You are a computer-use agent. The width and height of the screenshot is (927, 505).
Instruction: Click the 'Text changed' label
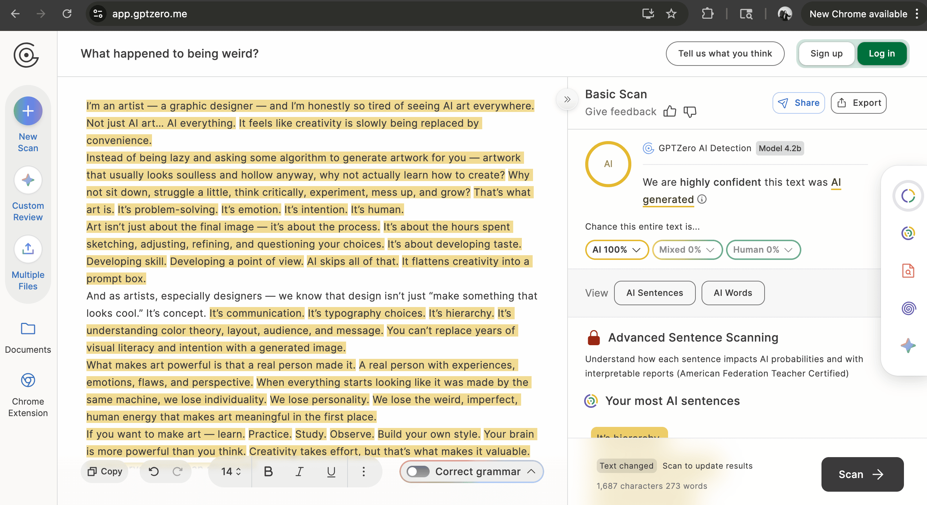(626, 466)
